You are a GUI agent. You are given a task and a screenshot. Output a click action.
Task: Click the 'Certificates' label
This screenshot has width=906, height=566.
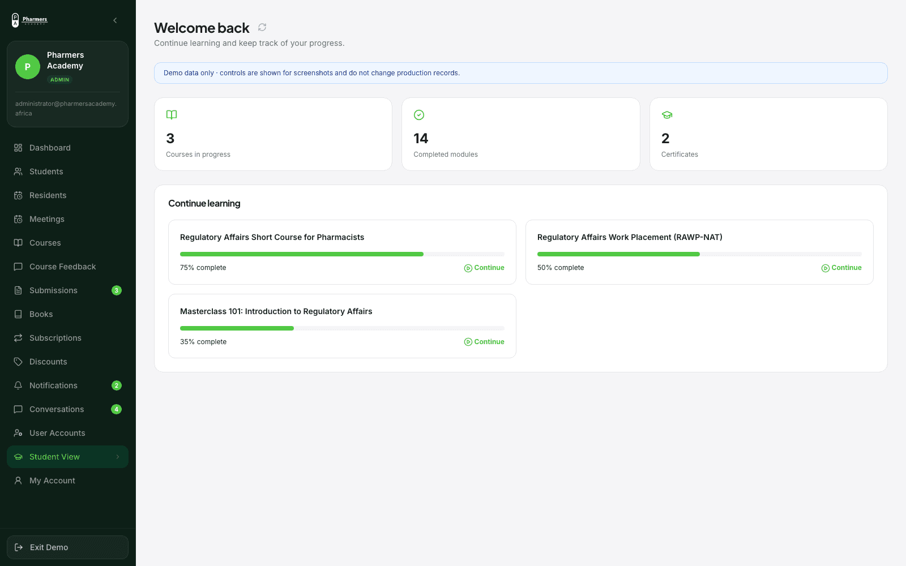tap(679, 155)
